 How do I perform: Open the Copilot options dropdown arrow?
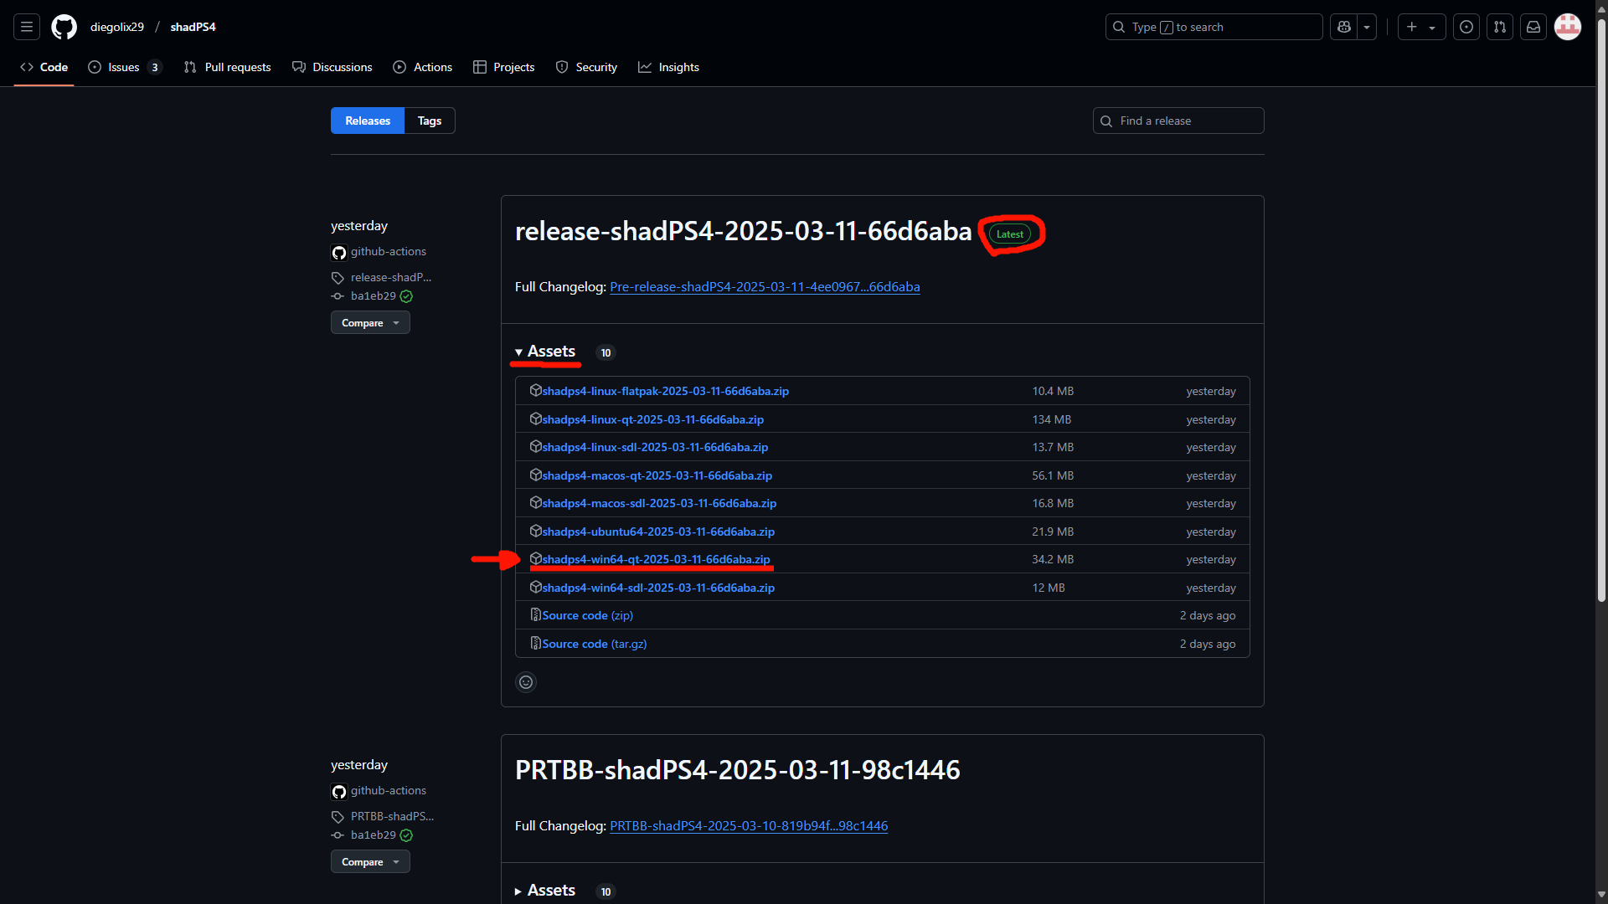point(1367,27)
